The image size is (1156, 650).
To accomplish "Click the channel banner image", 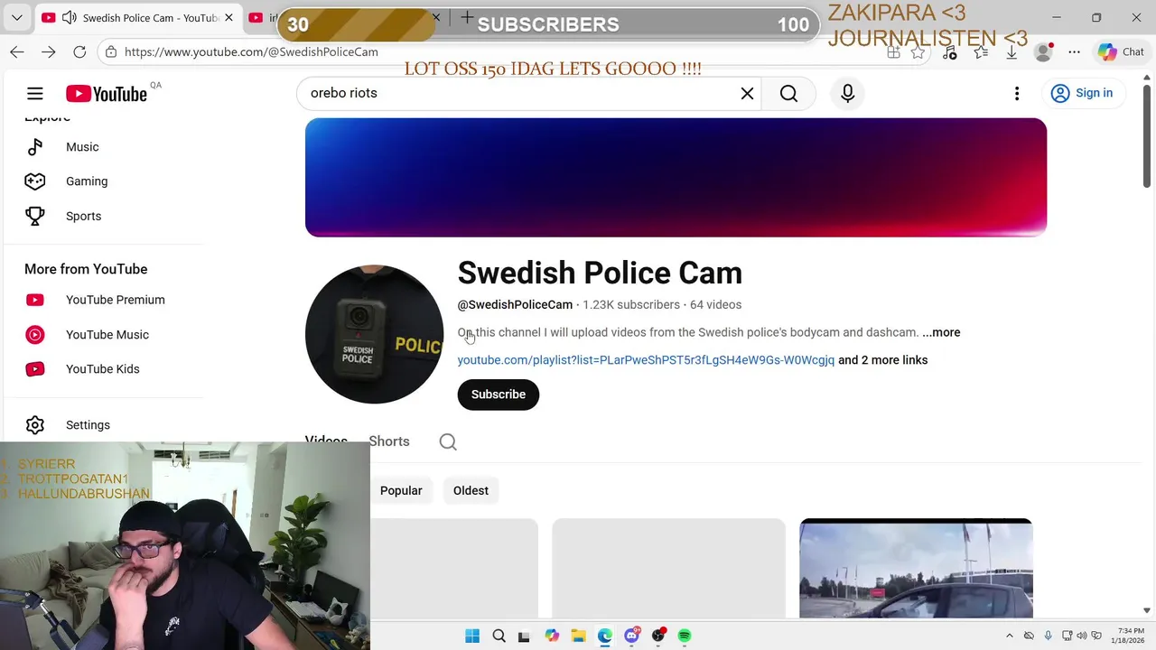I will [676, 178].
